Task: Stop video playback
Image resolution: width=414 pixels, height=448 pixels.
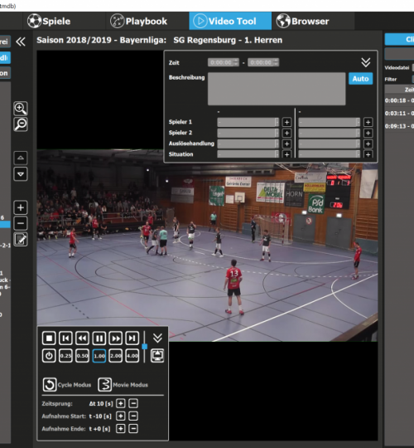Action: (x=49, y=338)
